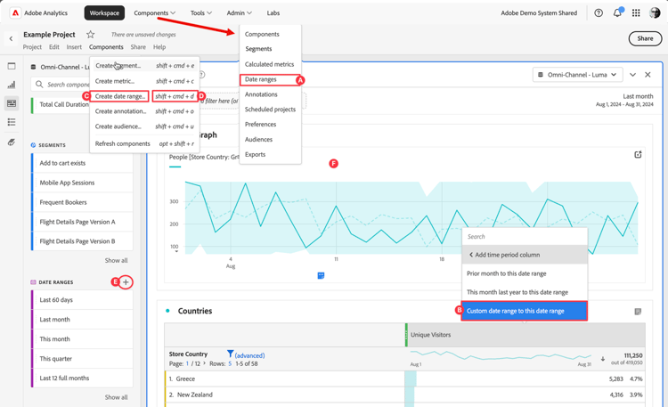This screenshot has height=407, width=668.
Task: Open the Admin top navigation dropdown
Action: (240, 12)
